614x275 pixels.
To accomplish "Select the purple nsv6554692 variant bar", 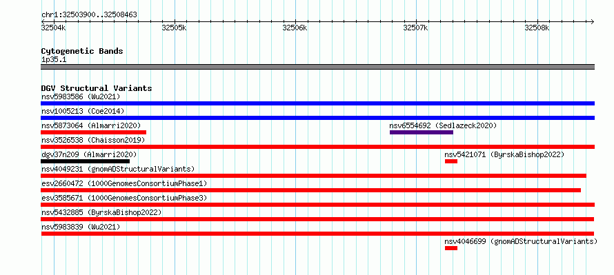I will [x=422, y=132].
